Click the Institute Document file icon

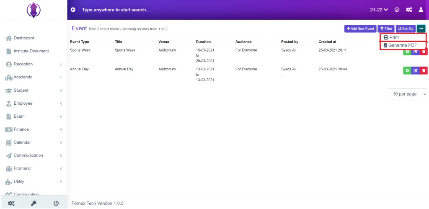coord(9,51)
